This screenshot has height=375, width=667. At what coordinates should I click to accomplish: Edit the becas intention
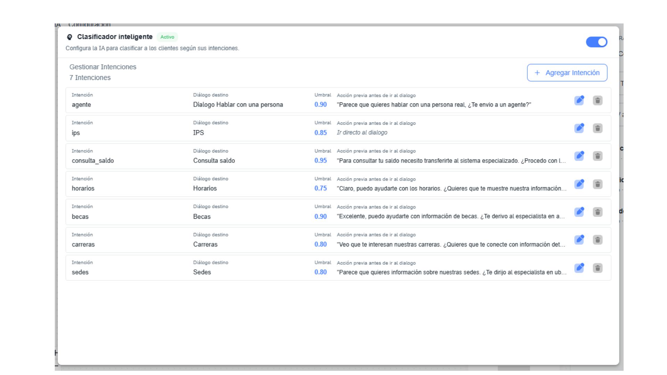pyautogui.click(x=579, y=212)
